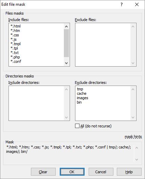Click the Clear button
The width and height of the screenshot is (145, 179).
point(43,172)
